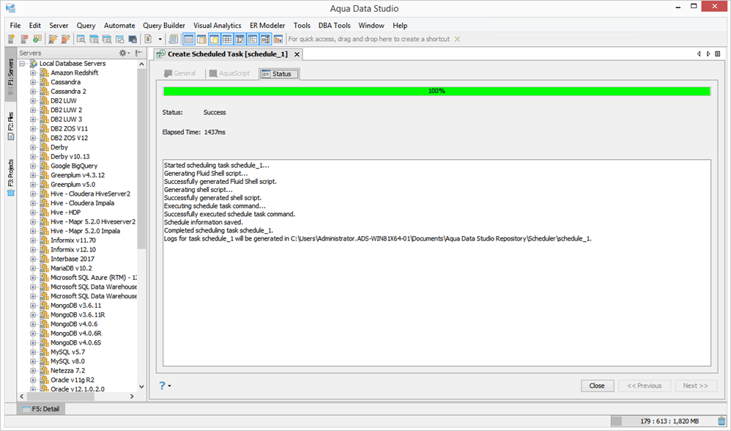Click the scheduled task icon on the editor tab
731x431 pixels.
(161, 54)
